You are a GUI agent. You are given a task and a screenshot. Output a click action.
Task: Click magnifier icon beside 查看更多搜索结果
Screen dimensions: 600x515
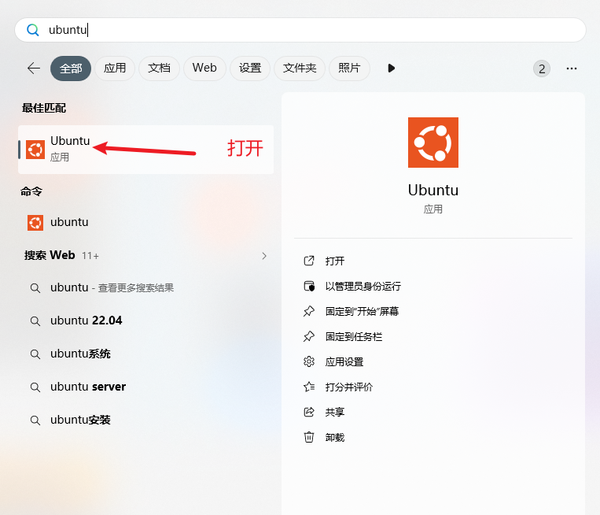coord(35,288)
